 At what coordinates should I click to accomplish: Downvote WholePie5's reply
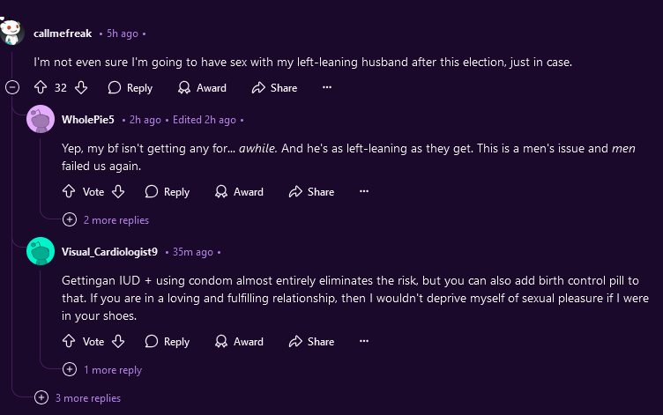point(118,191)
